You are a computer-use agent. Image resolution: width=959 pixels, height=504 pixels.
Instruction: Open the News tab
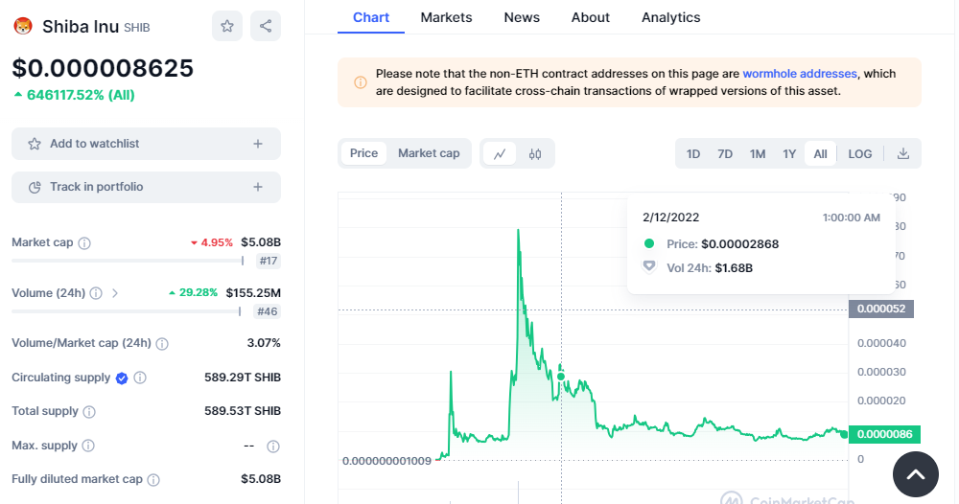[522, 17]
